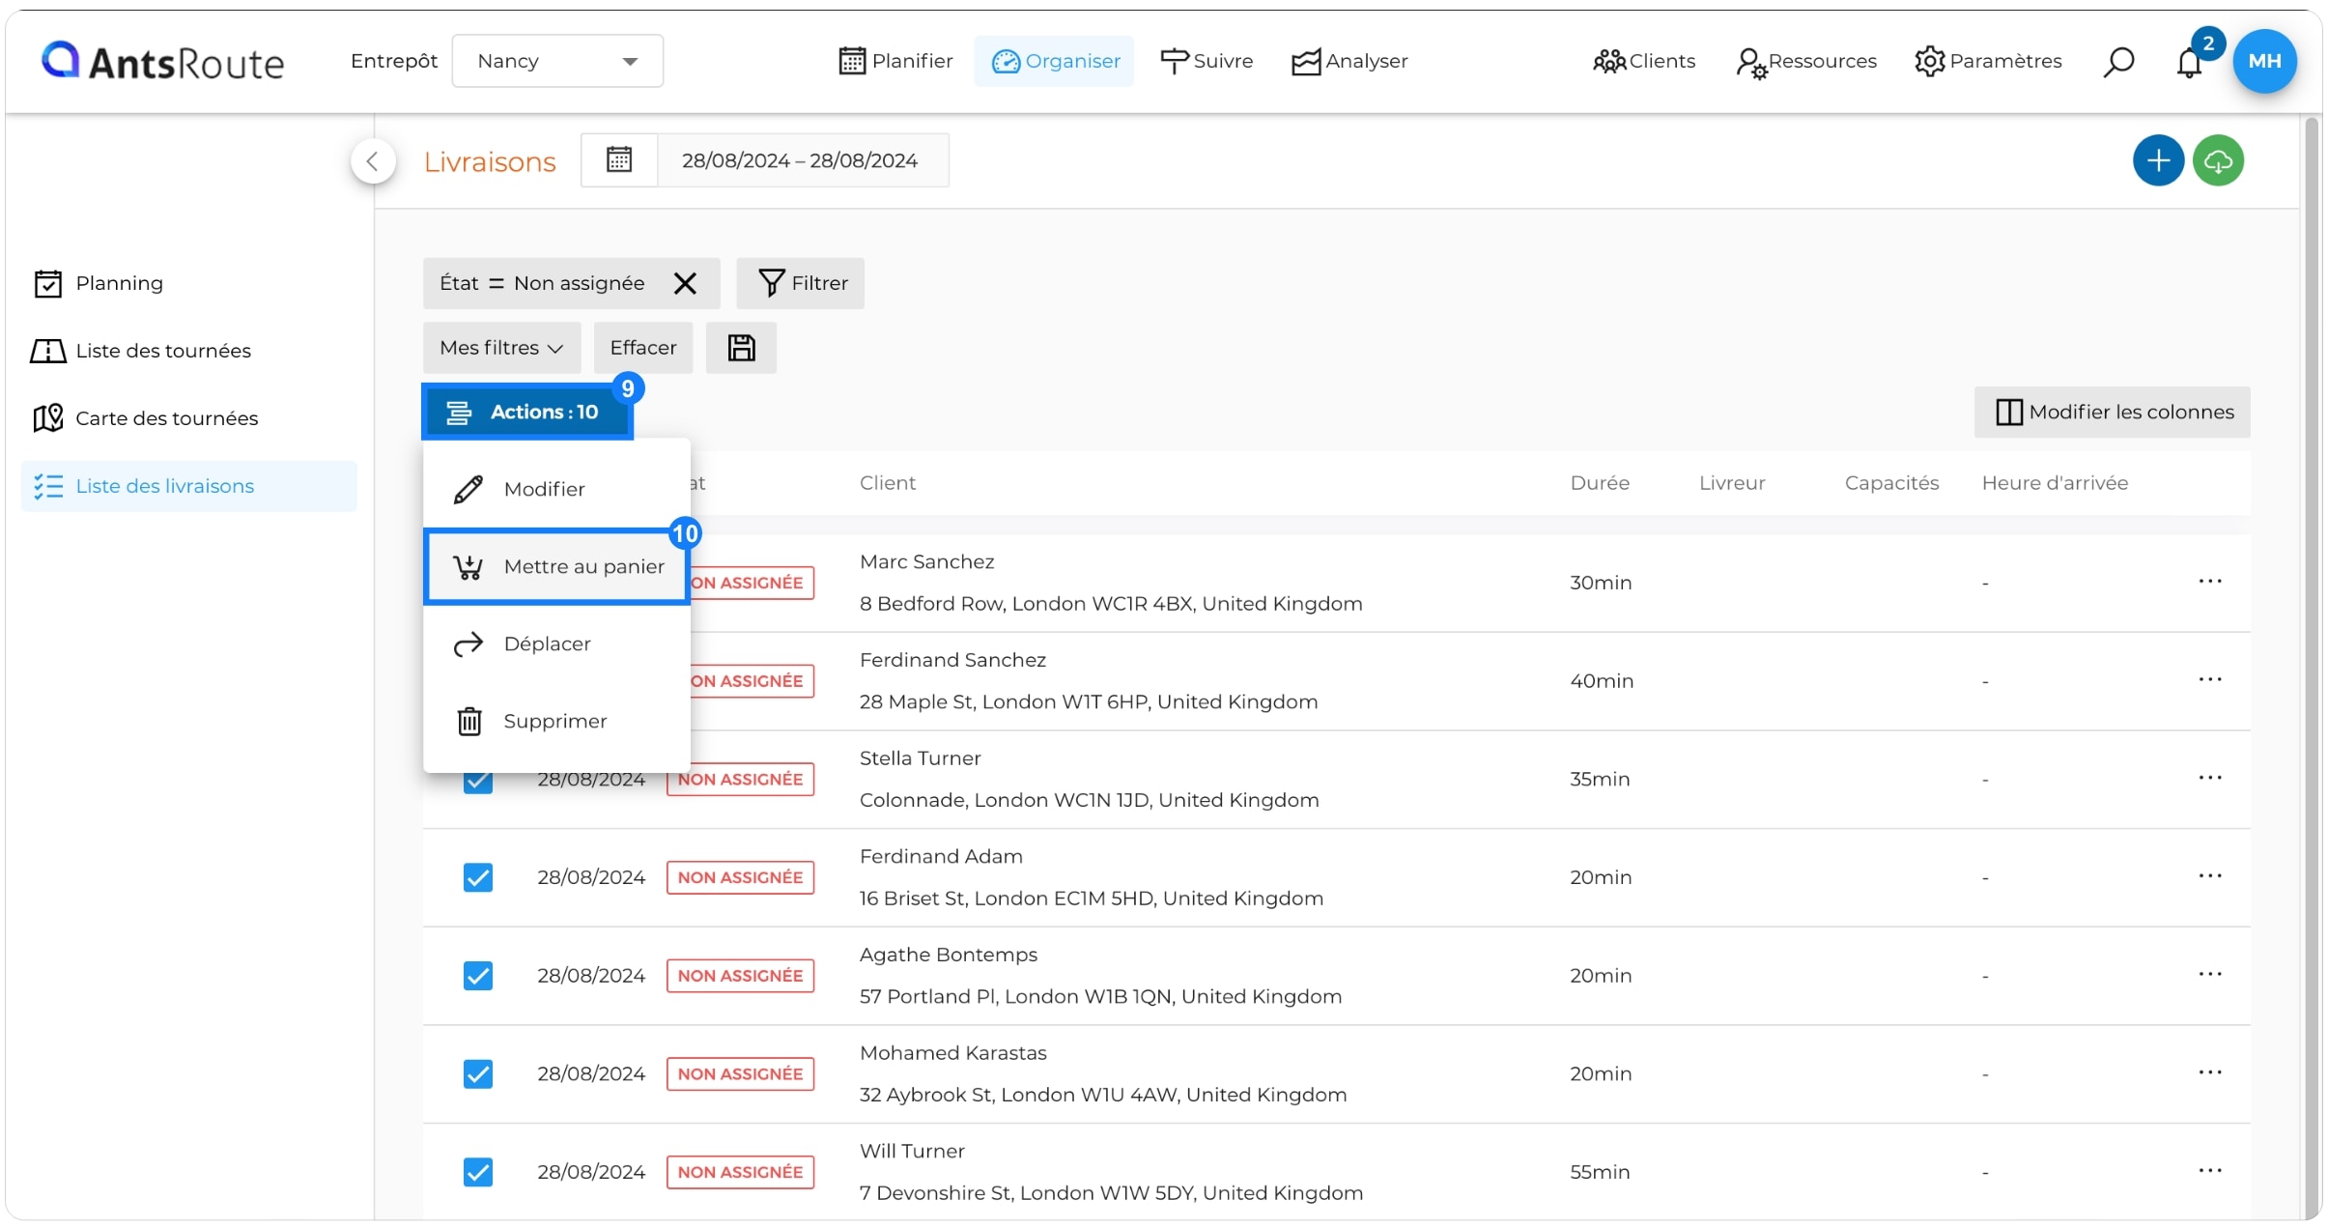2328x1228 pixels.
Task: Click the address 28 Maple St, London
Action: point(1089,701)
